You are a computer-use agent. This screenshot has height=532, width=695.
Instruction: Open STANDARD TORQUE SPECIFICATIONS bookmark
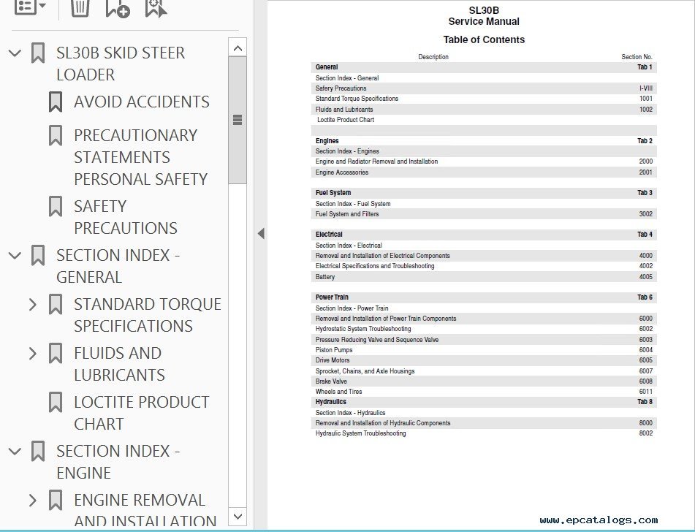click(148, 315)
